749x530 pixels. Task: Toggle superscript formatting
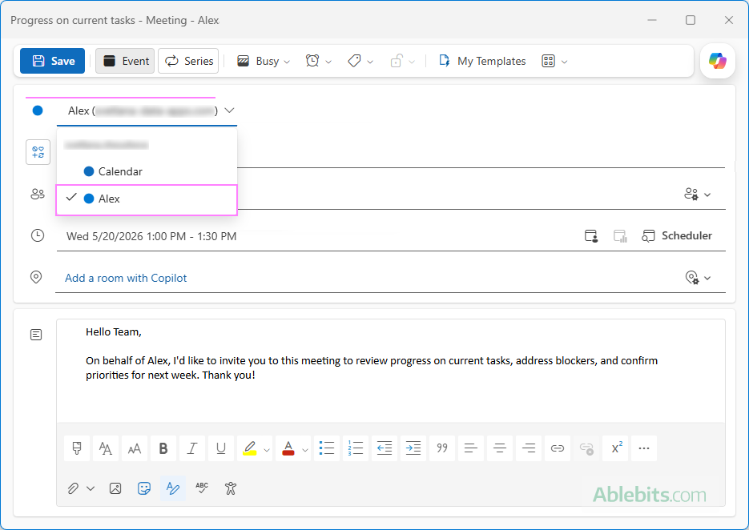615,448
